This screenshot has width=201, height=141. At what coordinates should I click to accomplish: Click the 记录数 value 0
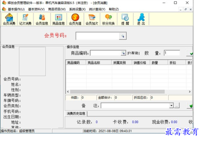[x=97, y=122]
